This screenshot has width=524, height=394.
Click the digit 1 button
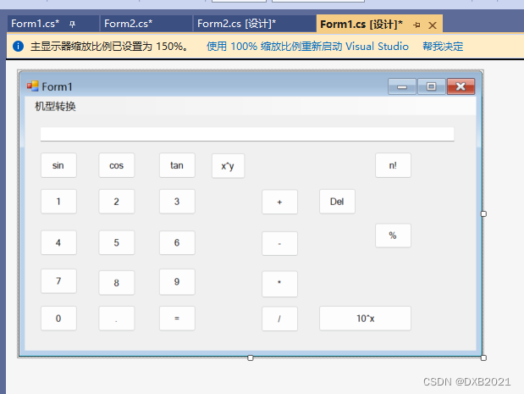[x=58, y=202]
